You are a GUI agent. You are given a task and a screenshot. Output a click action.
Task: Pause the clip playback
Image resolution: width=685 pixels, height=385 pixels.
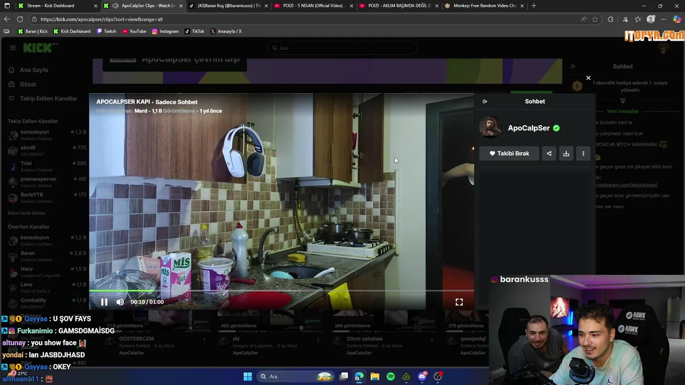pyautogui.click(x=104, y=302)
